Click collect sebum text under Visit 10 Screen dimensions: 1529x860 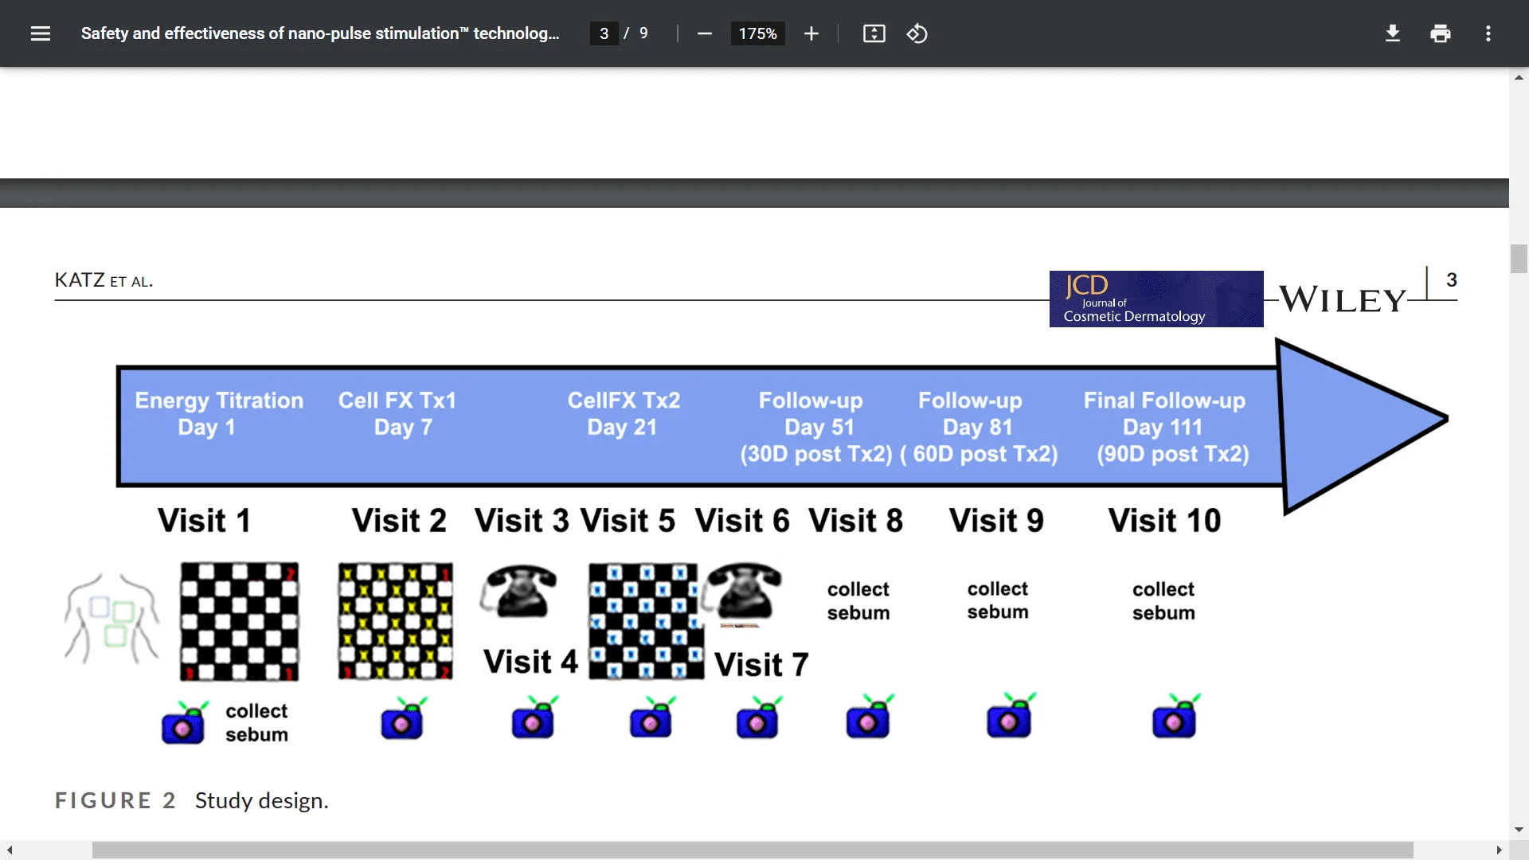click(x=1163, y=601)
